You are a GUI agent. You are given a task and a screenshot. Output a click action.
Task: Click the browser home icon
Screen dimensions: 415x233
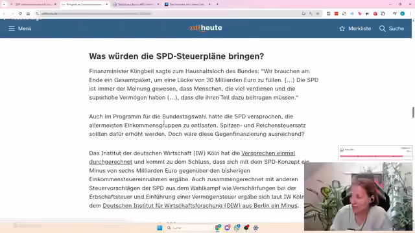28,14
